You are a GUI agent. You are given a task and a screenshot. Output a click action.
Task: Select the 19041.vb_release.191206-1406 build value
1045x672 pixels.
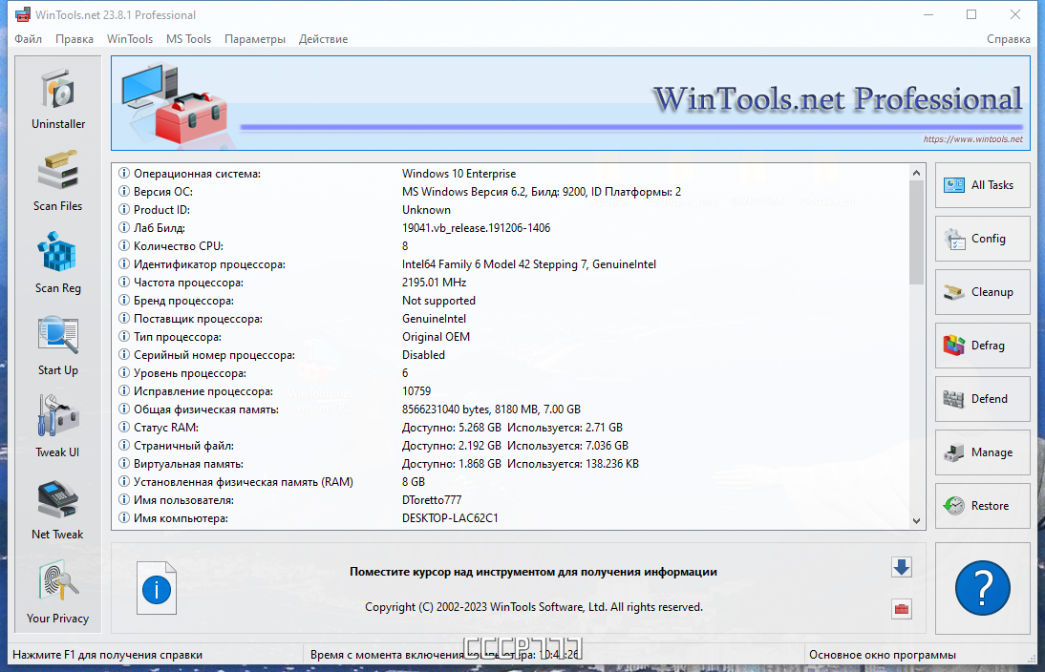tap(476, 228)
